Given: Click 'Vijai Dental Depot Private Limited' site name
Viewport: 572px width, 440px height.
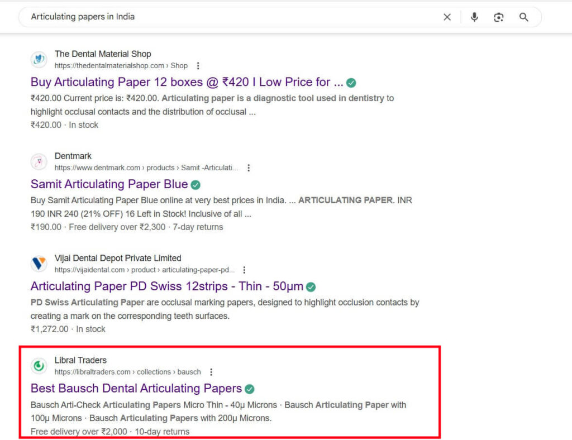Looking at the screenshot, I should 118,258.
